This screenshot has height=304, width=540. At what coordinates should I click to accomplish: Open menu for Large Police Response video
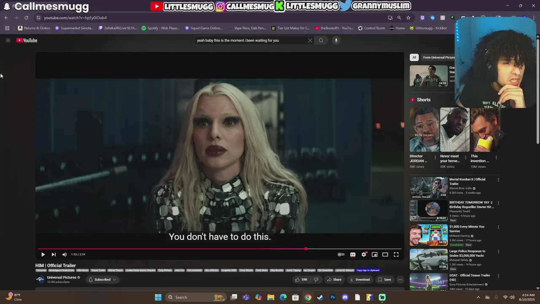(498, 252)
